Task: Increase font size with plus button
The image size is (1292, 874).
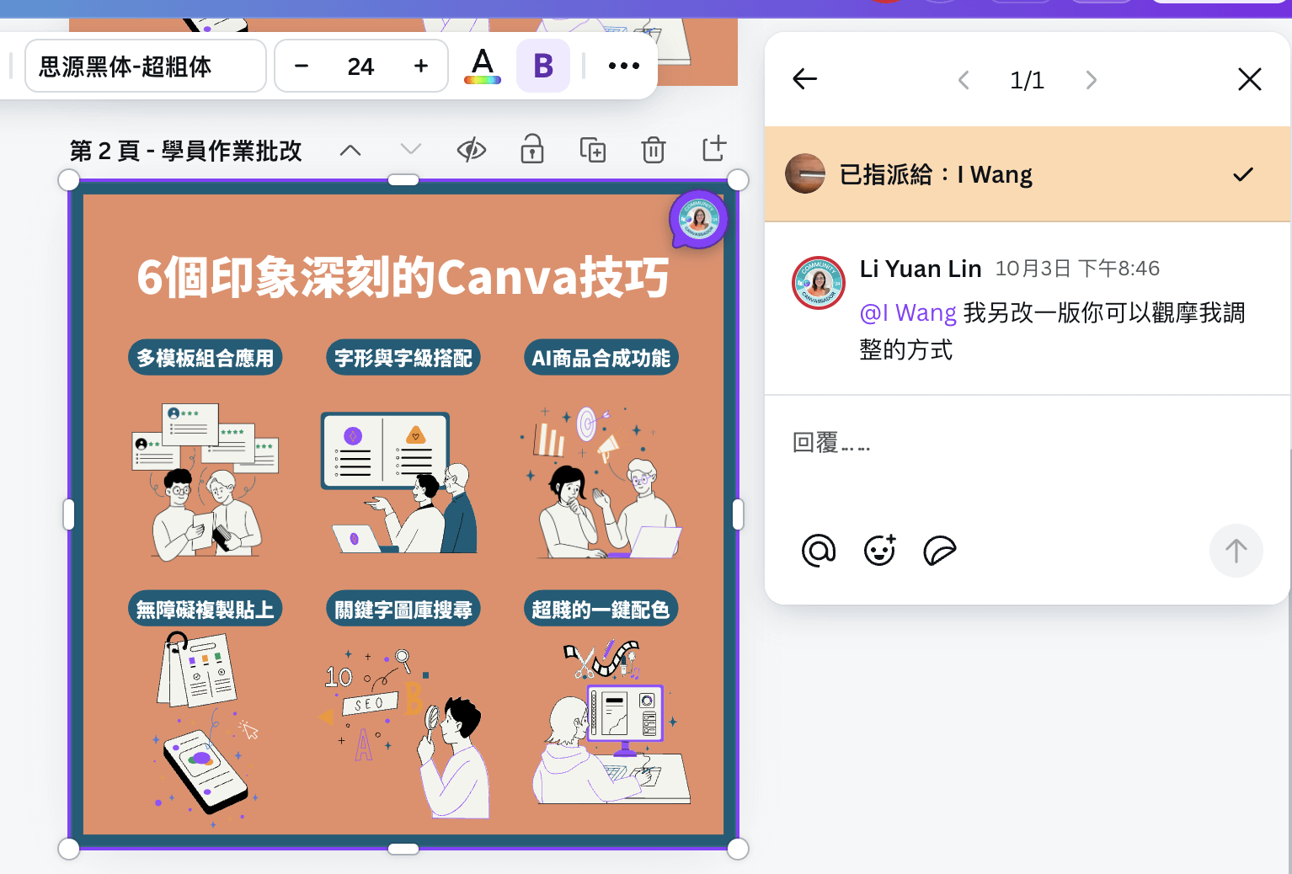Action: [421, 66]
